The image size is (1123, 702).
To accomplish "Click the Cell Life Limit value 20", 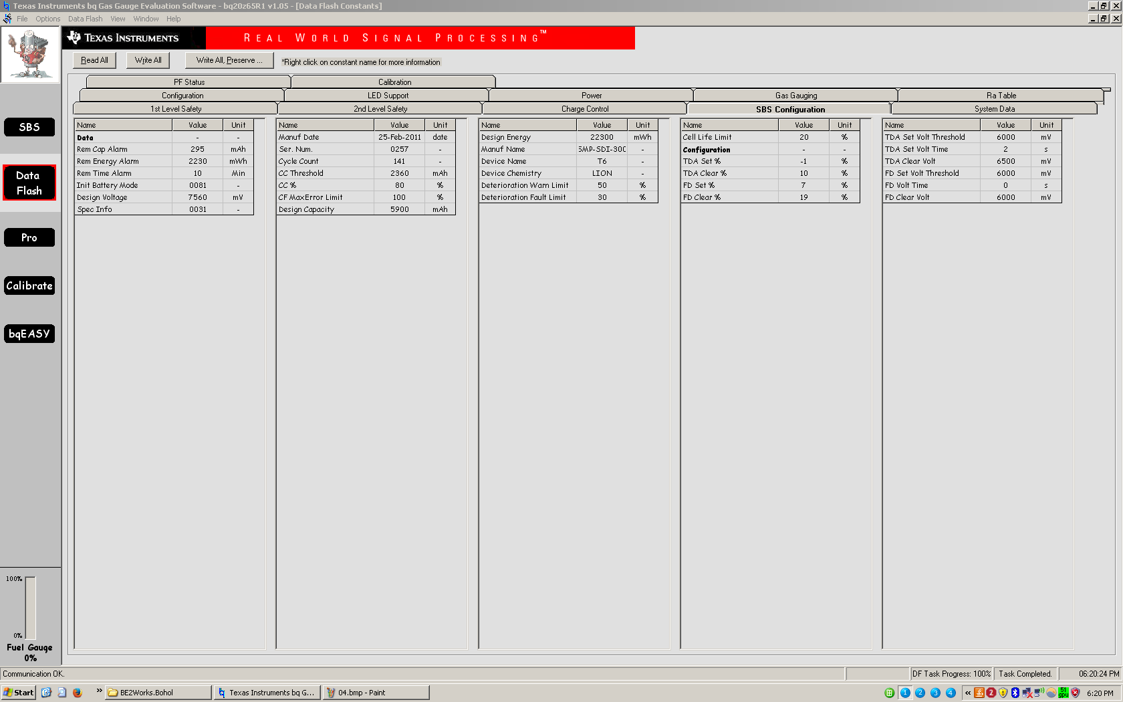I will pyautogui.click(x=803, y=137).
